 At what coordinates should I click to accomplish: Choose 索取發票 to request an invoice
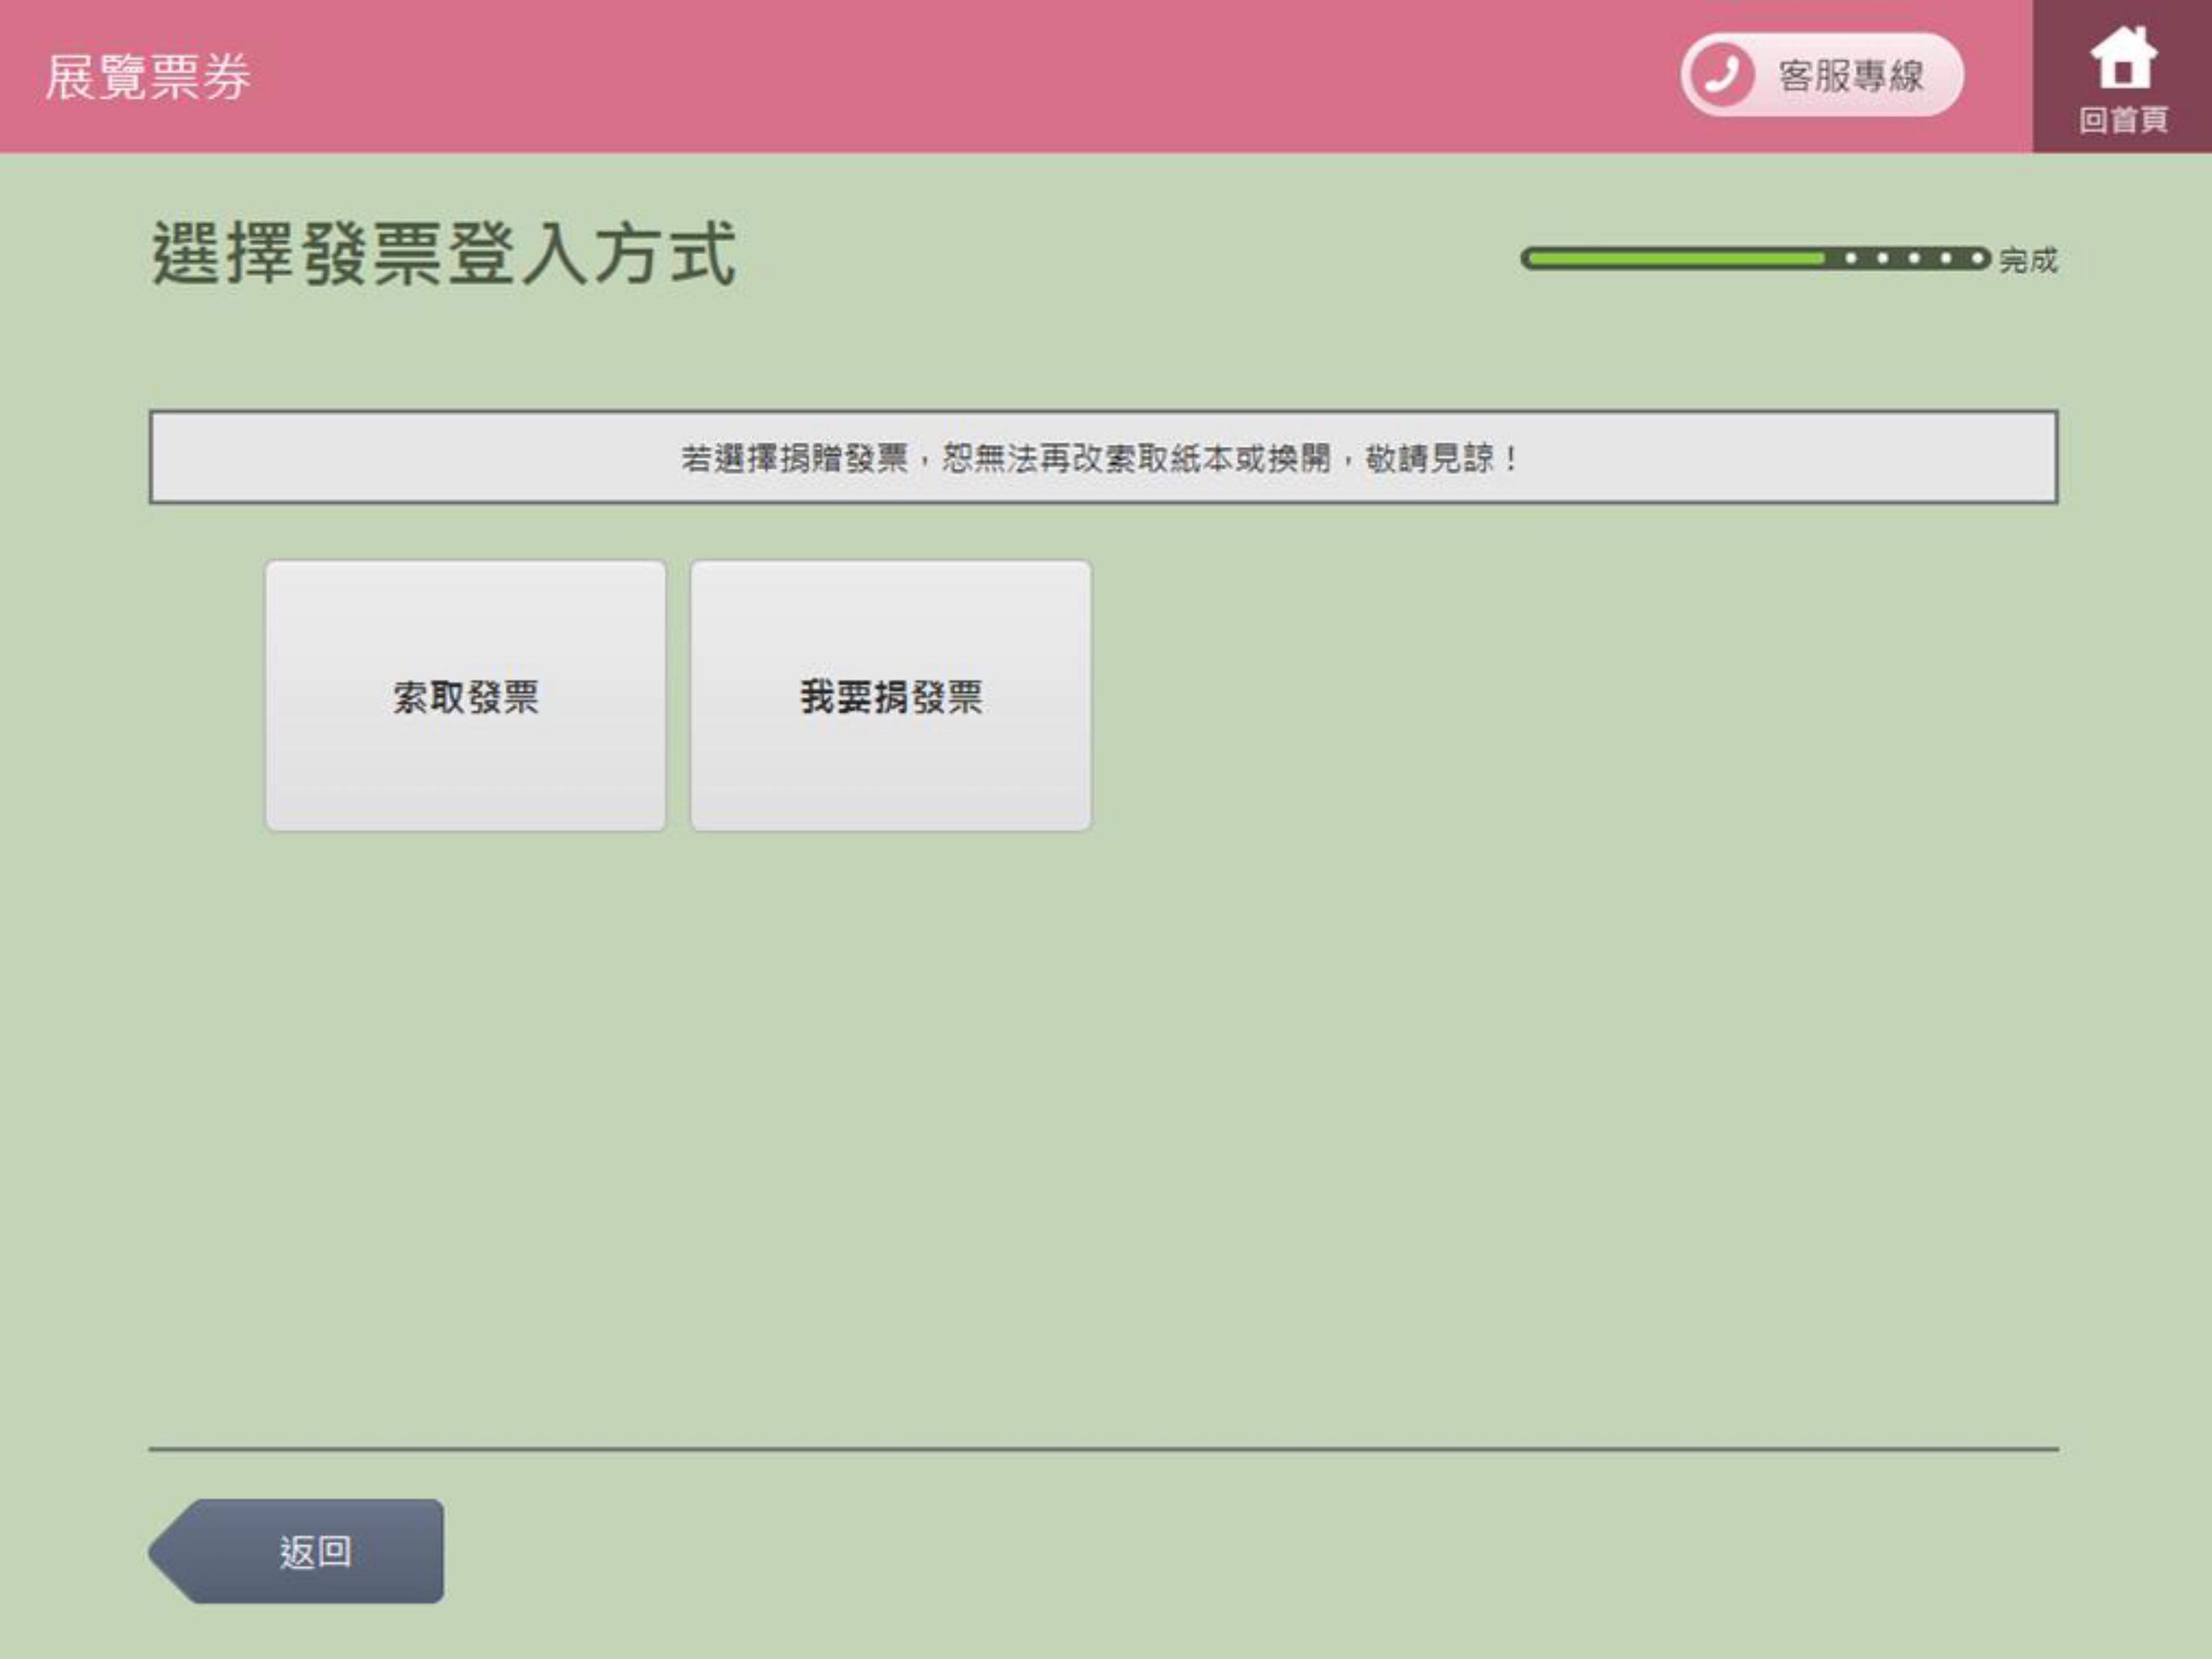point(465,696)
